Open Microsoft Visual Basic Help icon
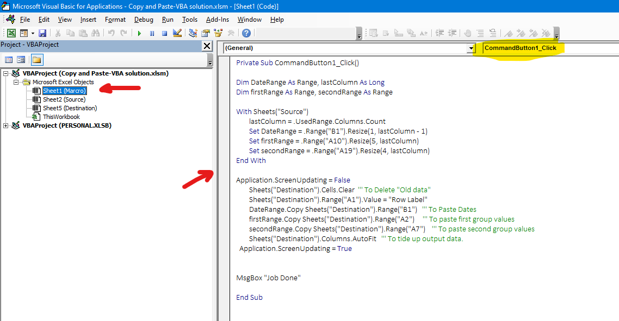Image resolution: width=619 pixels, height=321 pixels. tap(246, 34)
